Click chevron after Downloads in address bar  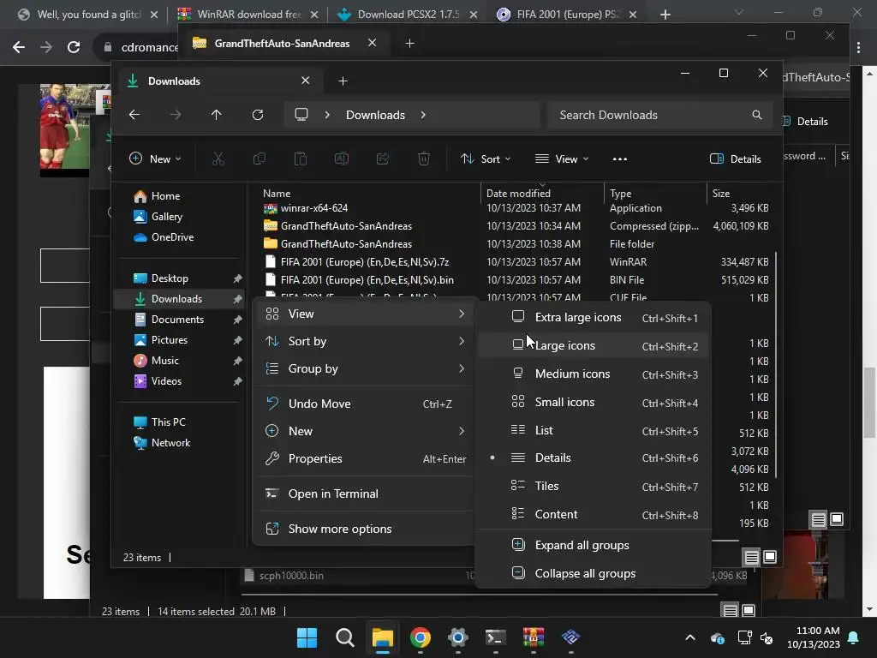point(423,115)
